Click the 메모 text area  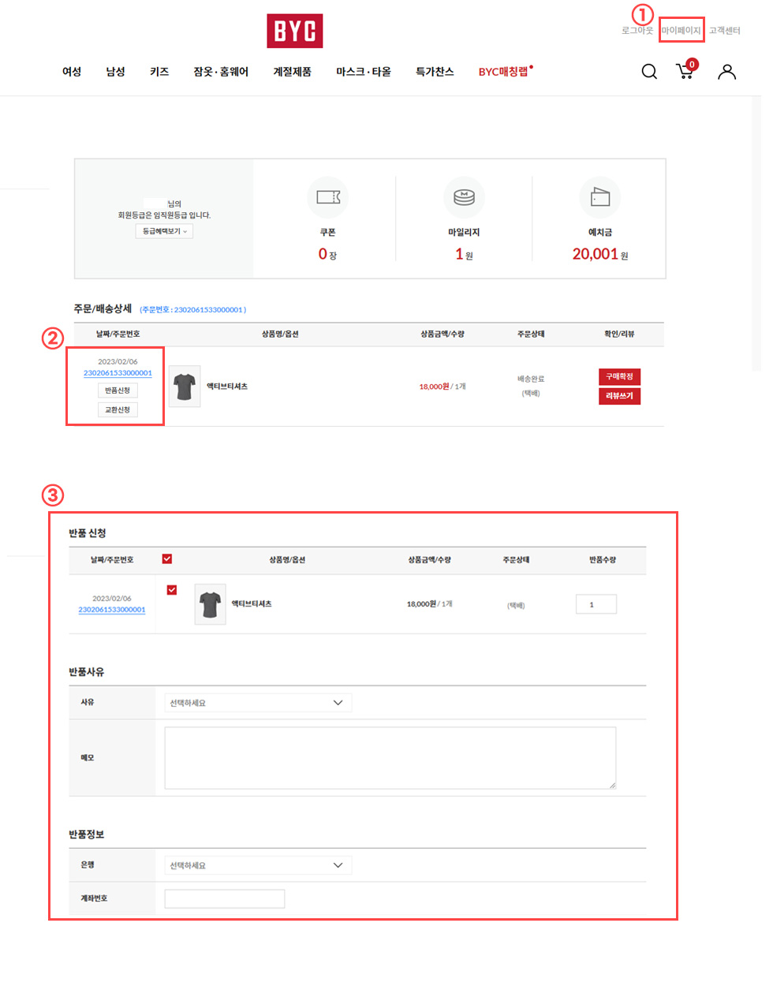(x=390, y=758)
